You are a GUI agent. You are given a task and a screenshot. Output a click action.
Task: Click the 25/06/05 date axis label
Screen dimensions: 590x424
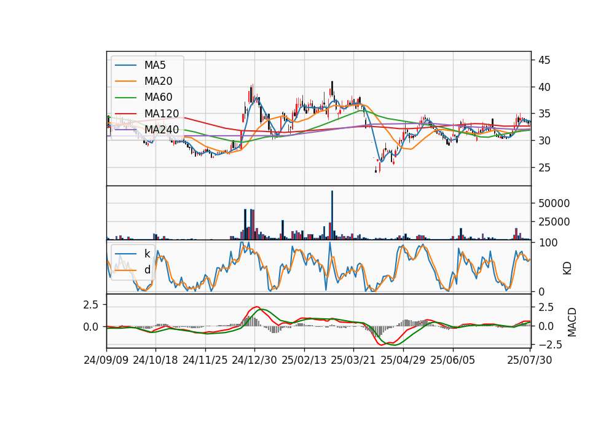point(453,360)
